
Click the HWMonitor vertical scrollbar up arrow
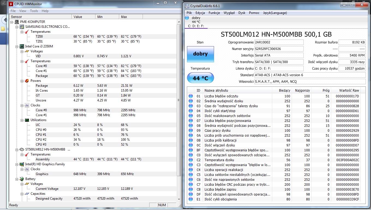(x=179, y=22)
